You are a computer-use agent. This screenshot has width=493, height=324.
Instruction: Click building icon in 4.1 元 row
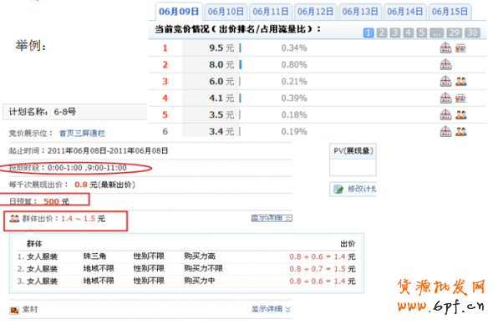point(445,98)
